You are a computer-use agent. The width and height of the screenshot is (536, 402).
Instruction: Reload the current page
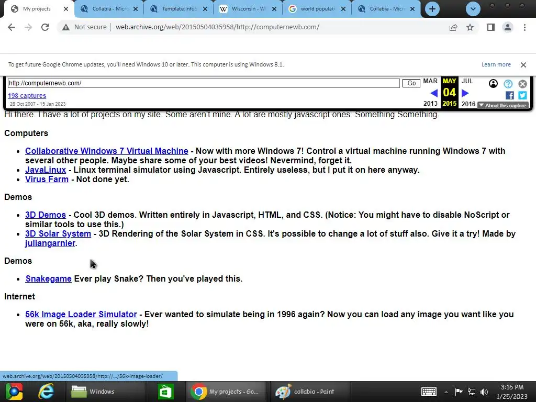click(x=45, y=27)
